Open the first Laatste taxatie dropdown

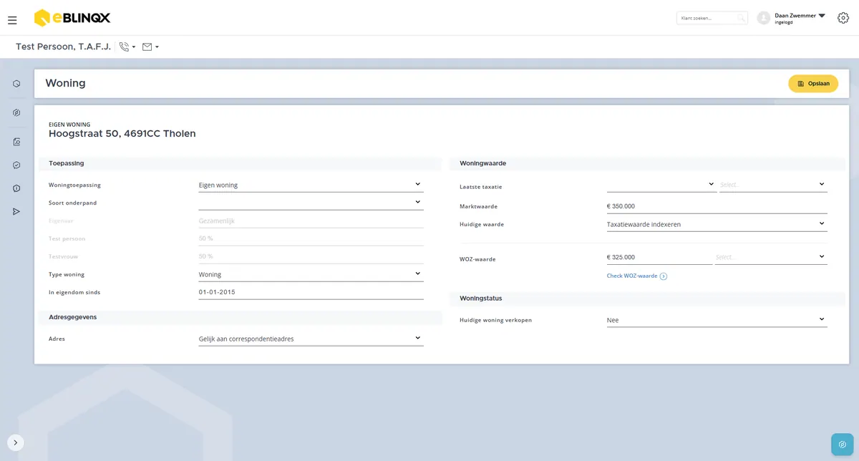pos(661,185)
